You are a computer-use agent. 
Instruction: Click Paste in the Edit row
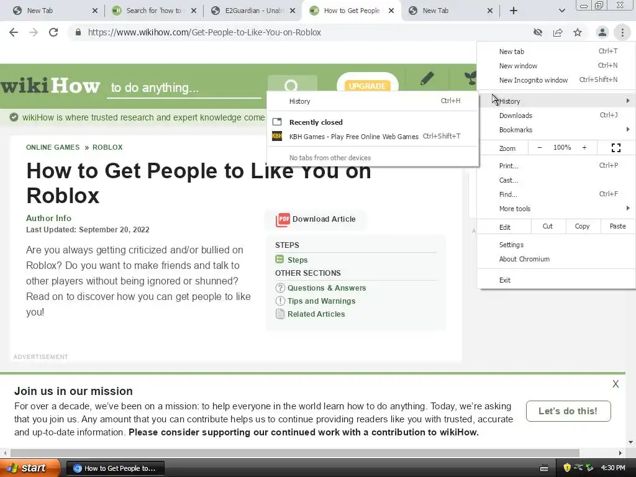click(617, 226)
